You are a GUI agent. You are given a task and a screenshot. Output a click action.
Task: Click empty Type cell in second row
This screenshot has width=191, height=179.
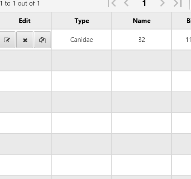[x=82, y=61]
